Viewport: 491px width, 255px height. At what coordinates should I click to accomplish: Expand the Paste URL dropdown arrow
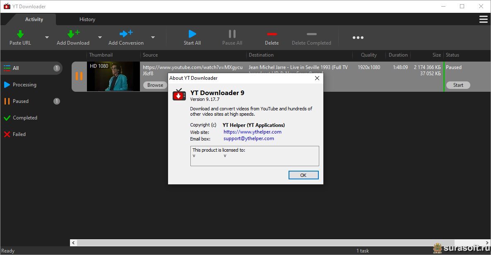click(x=47, y=38)
